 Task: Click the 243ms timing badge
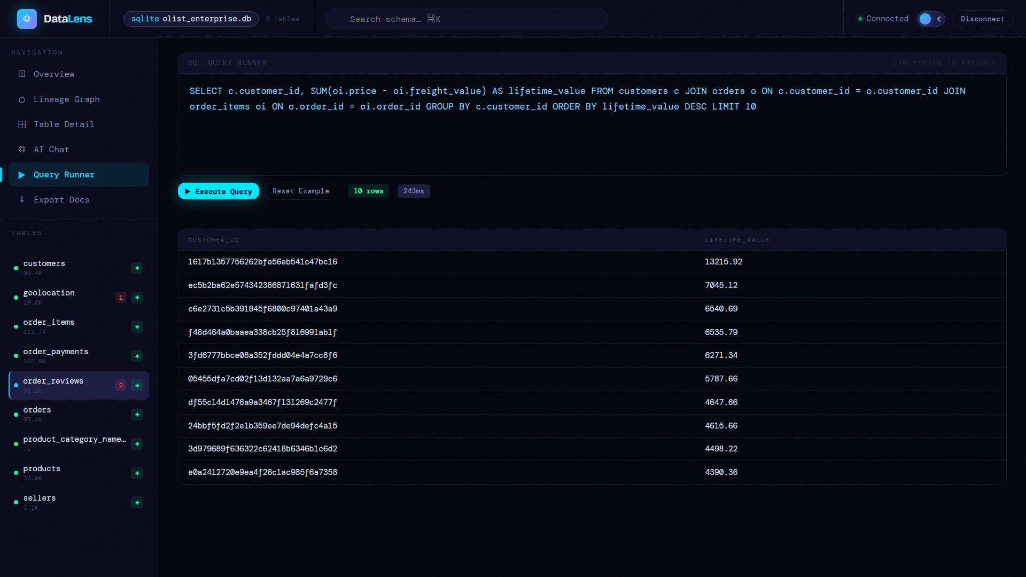tap(414, 191)
